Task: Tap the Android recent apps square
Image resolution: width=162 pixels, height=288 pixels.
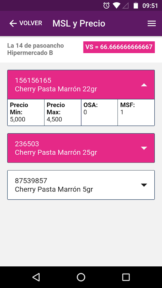Action: [x=126, y=277]
